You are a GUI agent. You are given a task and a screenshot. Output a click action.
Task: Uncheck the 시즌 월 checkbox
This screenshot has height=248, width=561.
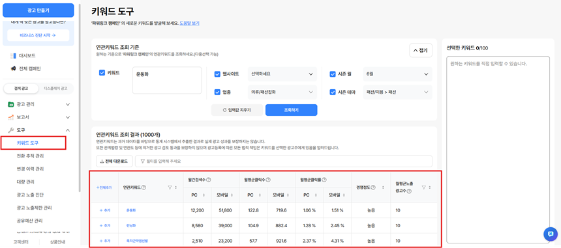pyautogui.click(x=333, y=74)
